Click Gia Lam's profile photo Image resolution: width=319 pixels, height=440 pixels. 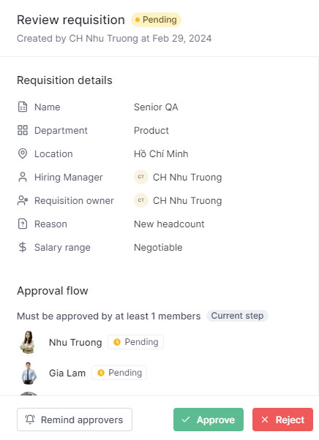coord(29,373)
